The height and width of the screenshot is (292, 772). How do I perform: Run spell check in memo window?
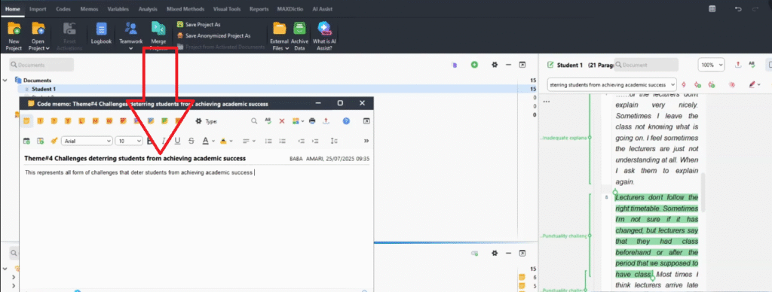click(x=268, y=121)
